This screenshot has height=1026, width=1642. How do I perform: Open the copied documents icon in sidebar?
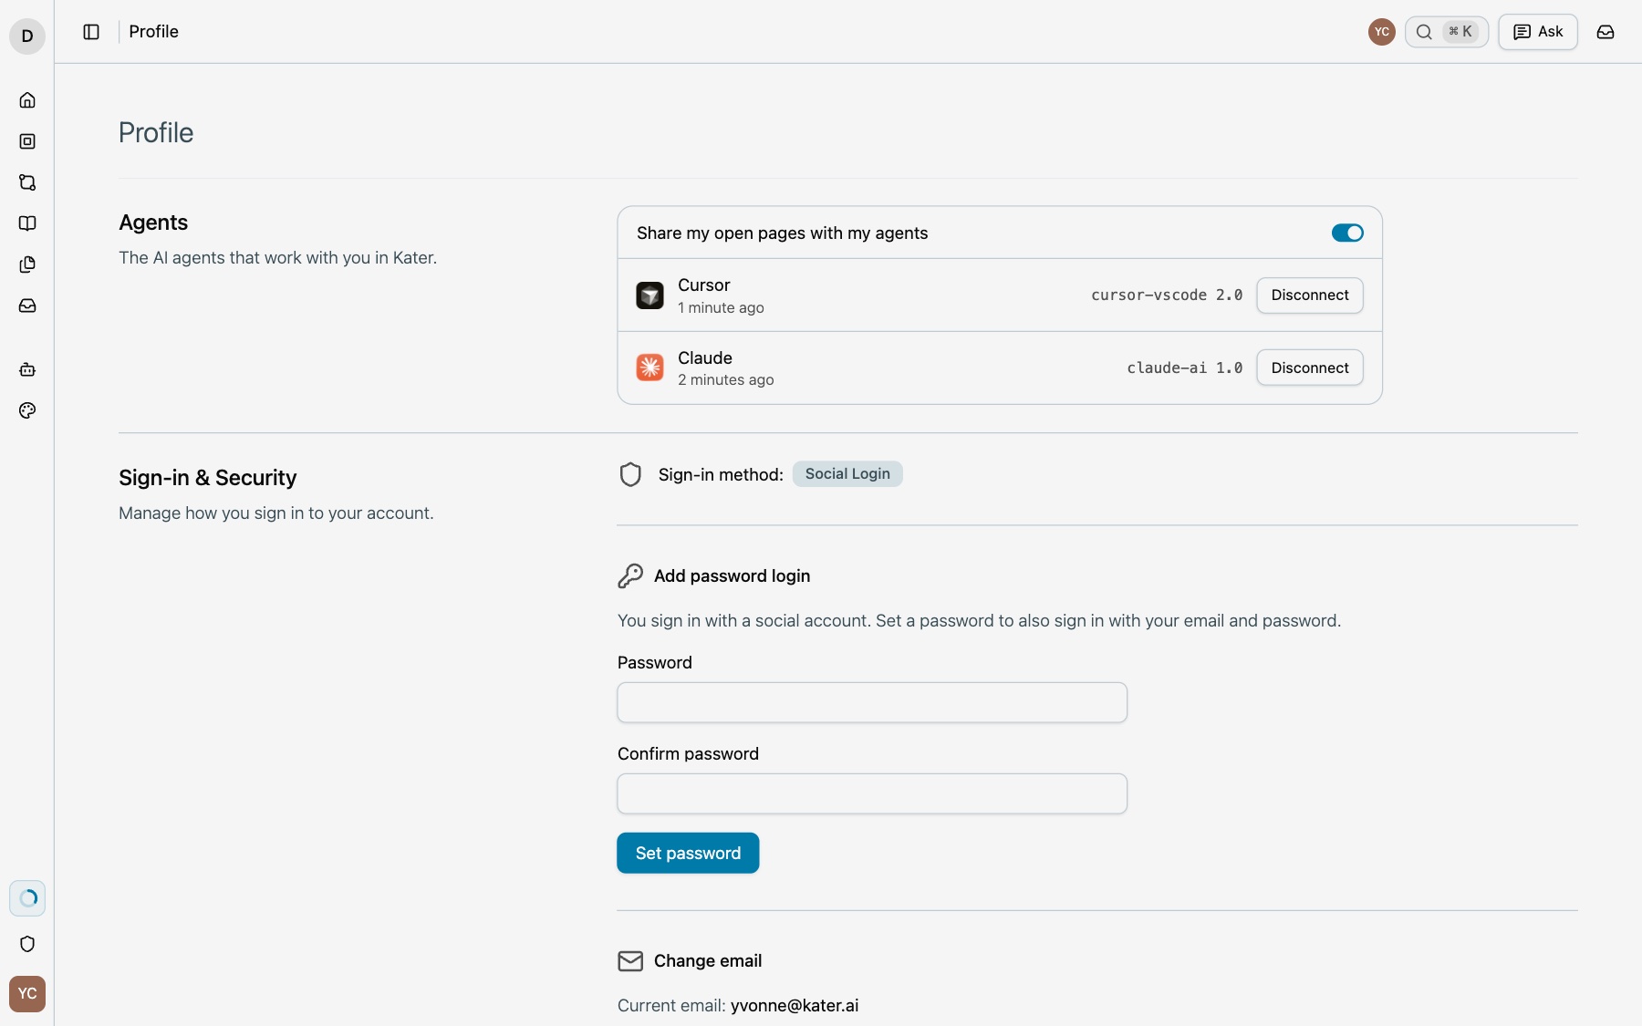click(27, 264)
